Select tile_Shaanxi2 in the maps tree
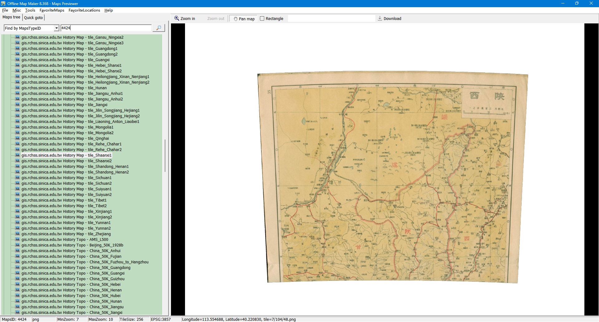 tap(66, 161)
